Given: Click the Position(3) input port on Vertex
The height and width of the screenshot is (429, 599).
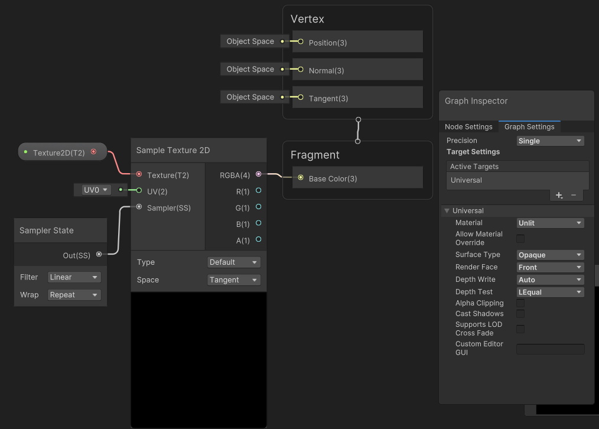Looking at the screenshot, I should tap(300, 42).
